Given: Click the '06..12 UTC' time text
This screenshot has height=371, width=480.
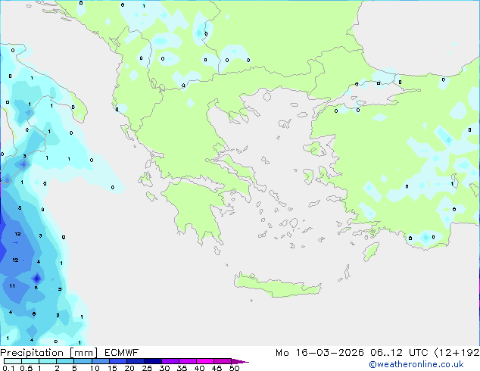Looking at the screenshot, I should pos(399,353).
